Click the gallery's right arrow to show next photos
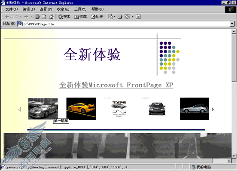 tap(213, 109)
